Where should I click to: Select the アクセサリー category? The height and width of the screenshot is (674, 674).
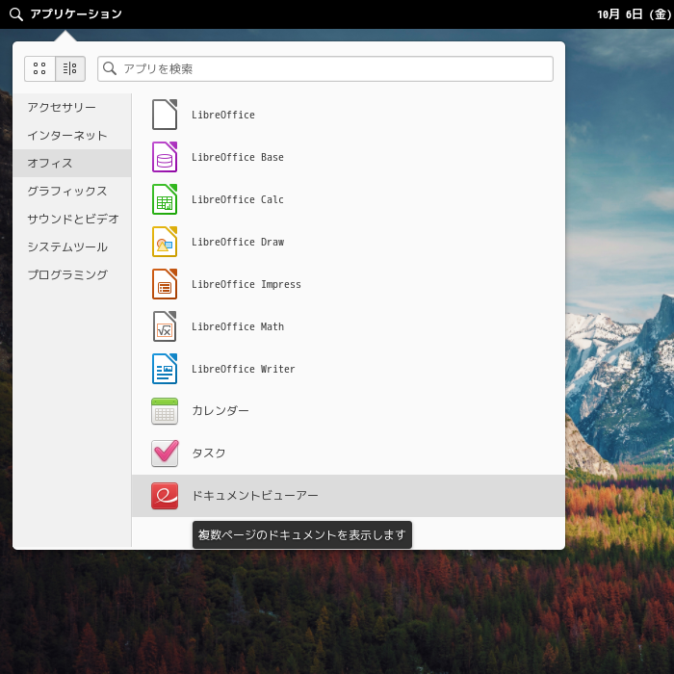[72, 108]
